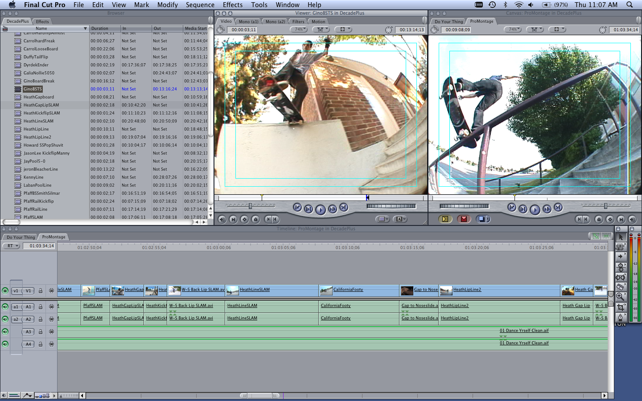This screenshot has width=642, height=401.
Task: Click Mark In button in Canvas
Action: [x=580, y=219]
